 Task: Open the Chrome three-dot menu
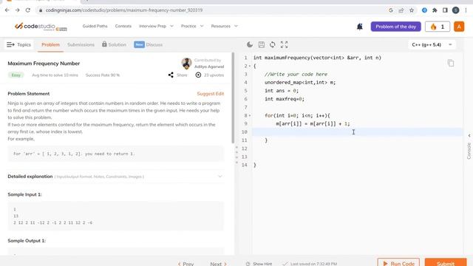click(x=466, y=10)
